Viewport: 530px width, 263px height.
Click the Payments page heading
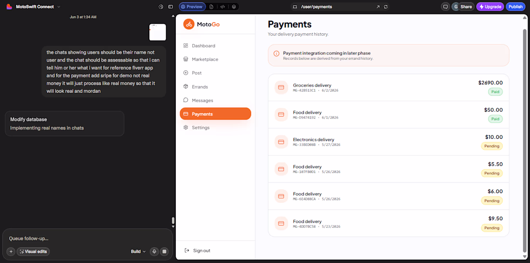tap(290, 25)
